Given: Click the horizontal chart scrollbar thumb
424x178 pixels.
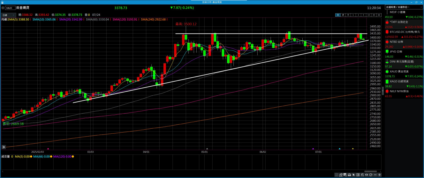Looking at the screenshot, I should point(370,171).
